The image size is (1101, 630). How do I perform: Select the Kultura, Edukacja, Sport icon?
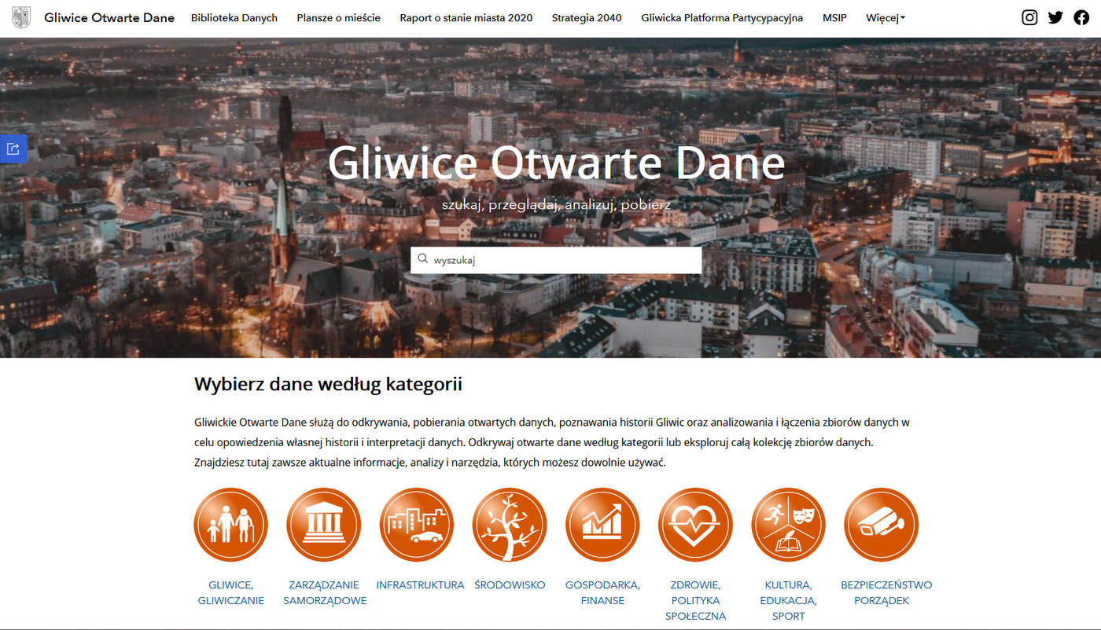[x=788, y=525]
